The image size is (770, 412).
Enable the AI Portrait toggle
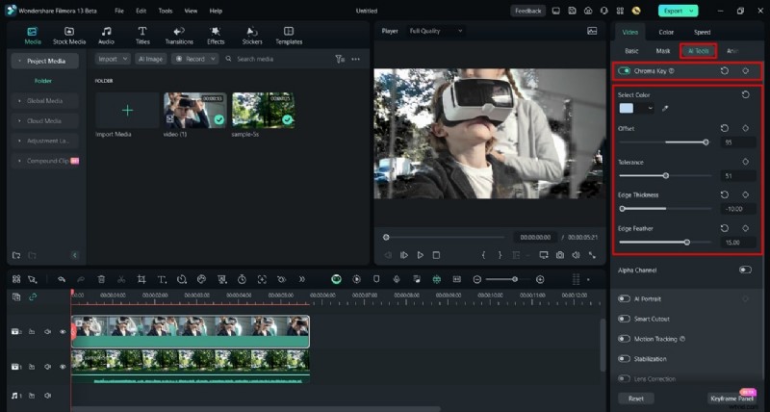(x=624, y=298)
